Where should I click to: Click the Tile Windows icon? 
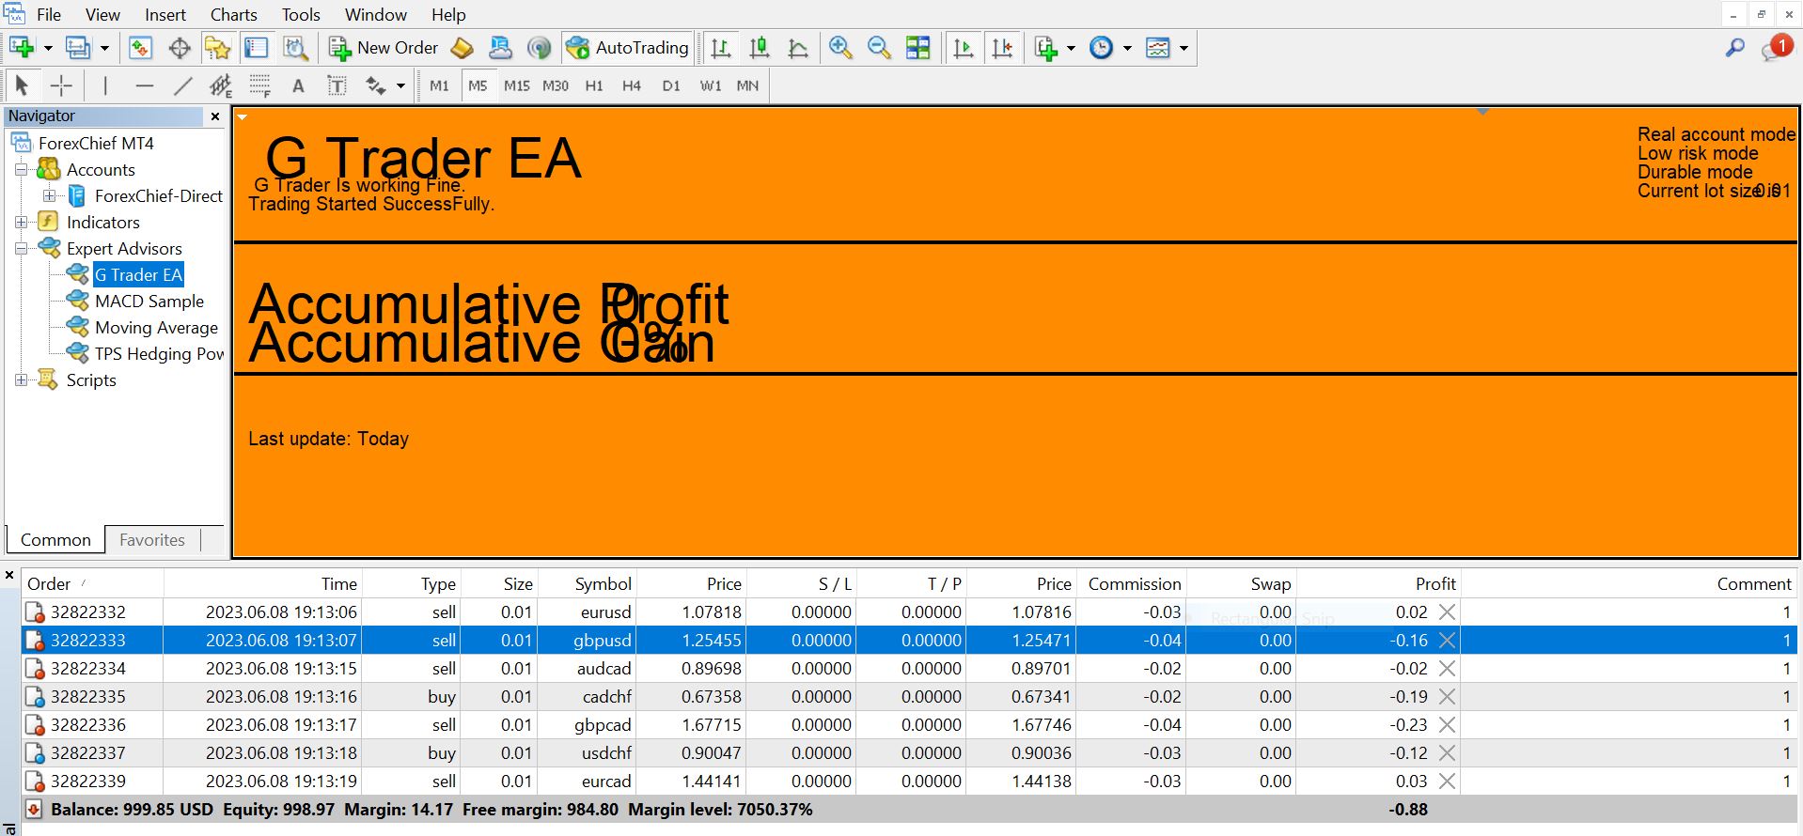pyautogui.click(x=917, y=48)
